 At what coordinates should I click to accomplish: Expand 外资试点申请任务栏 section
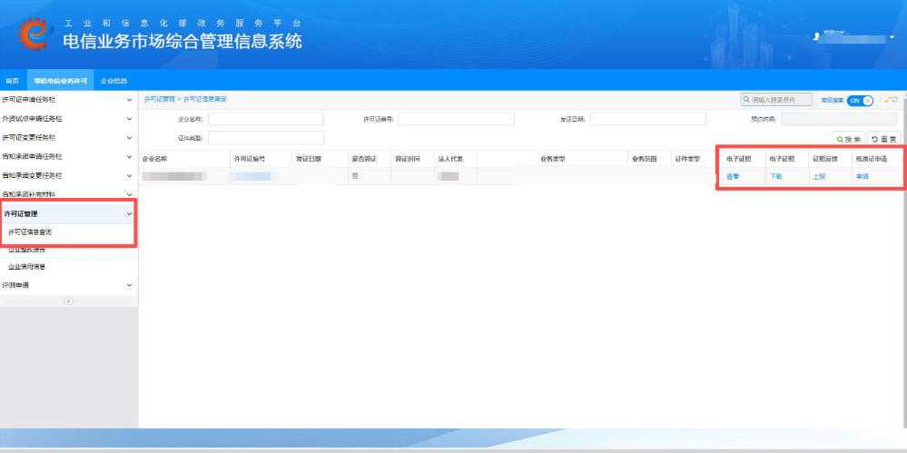coord(129,119)
